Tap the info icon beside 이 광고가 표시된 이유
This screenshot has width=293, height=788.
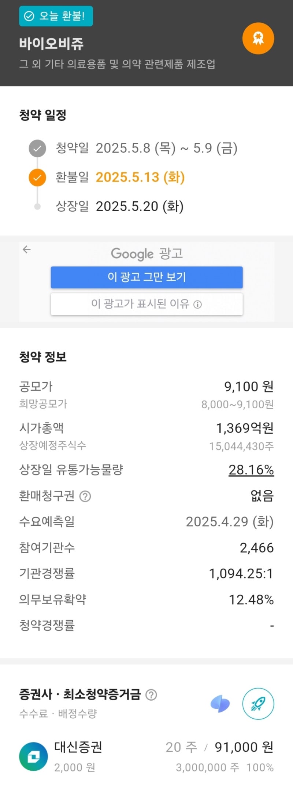[x=198, y=304]
